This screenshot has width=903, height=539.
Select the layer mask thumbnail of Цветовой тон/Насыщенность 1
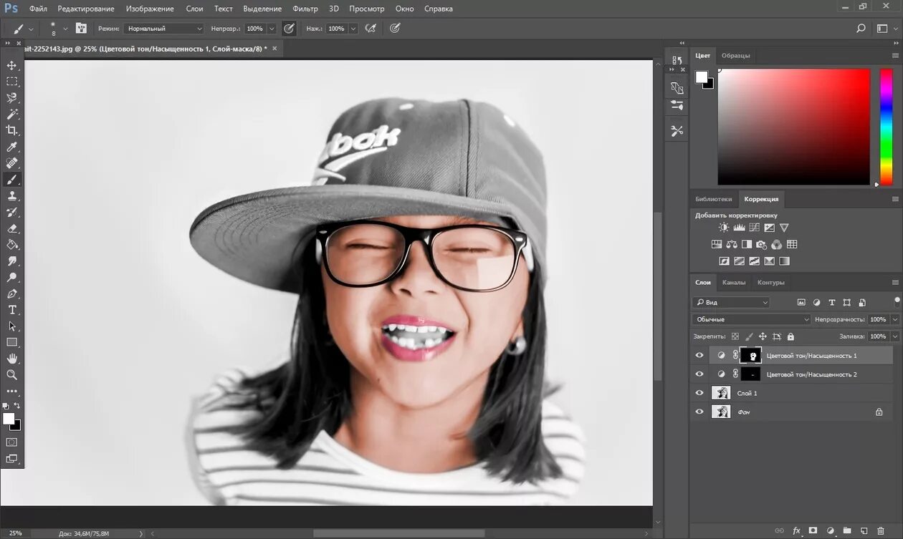[750, 355]
